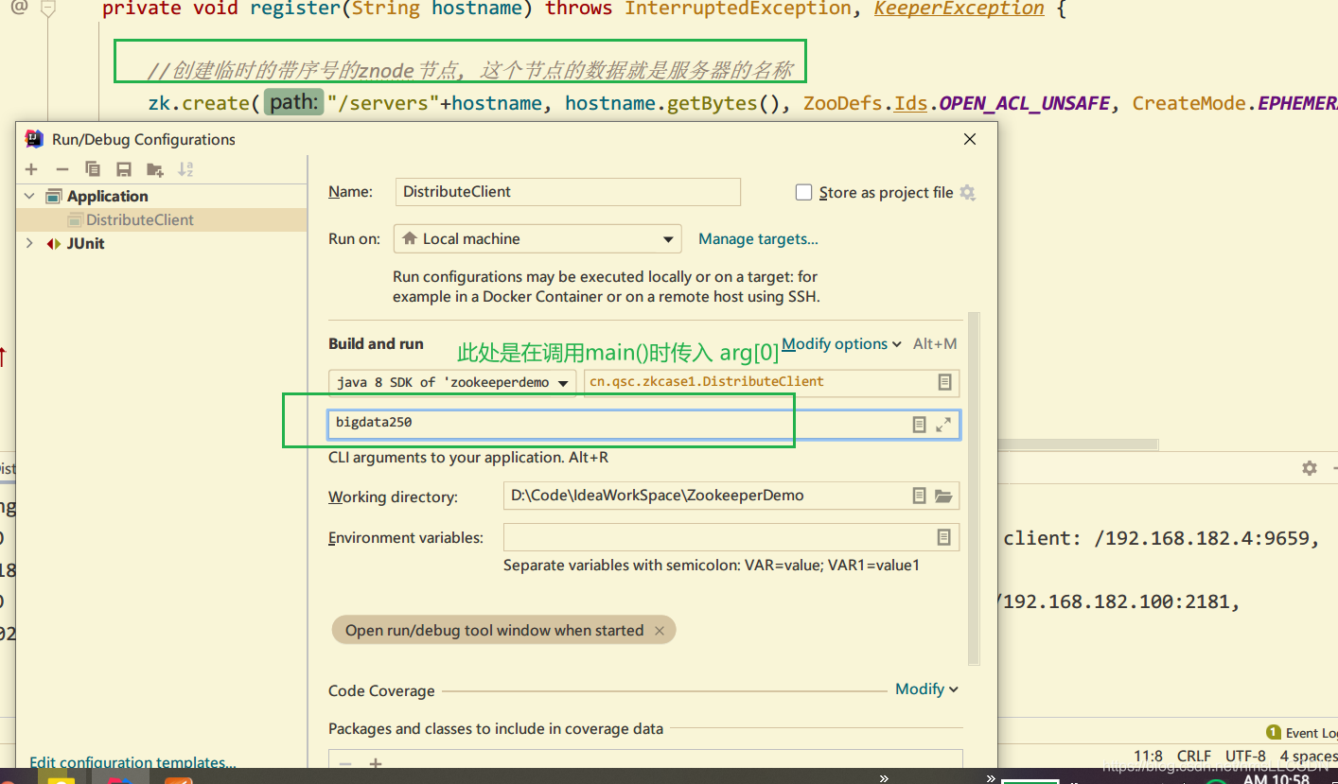Click the dialog vertical scrollbar
This screenshot has width=1338, height=784.
coord(974,487)
